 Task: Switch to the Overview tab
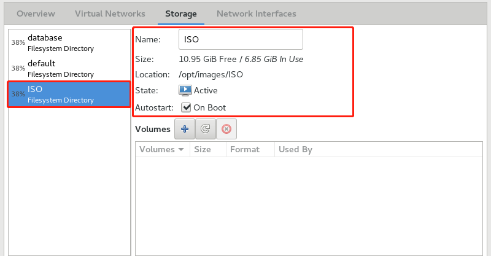click(35, 14)
